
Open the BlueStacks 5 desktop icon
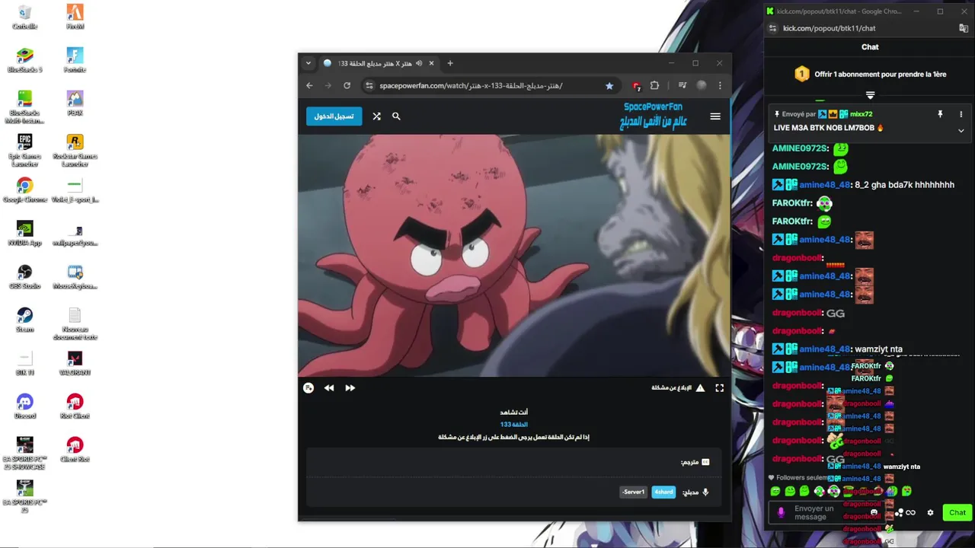tap(25, 60)
